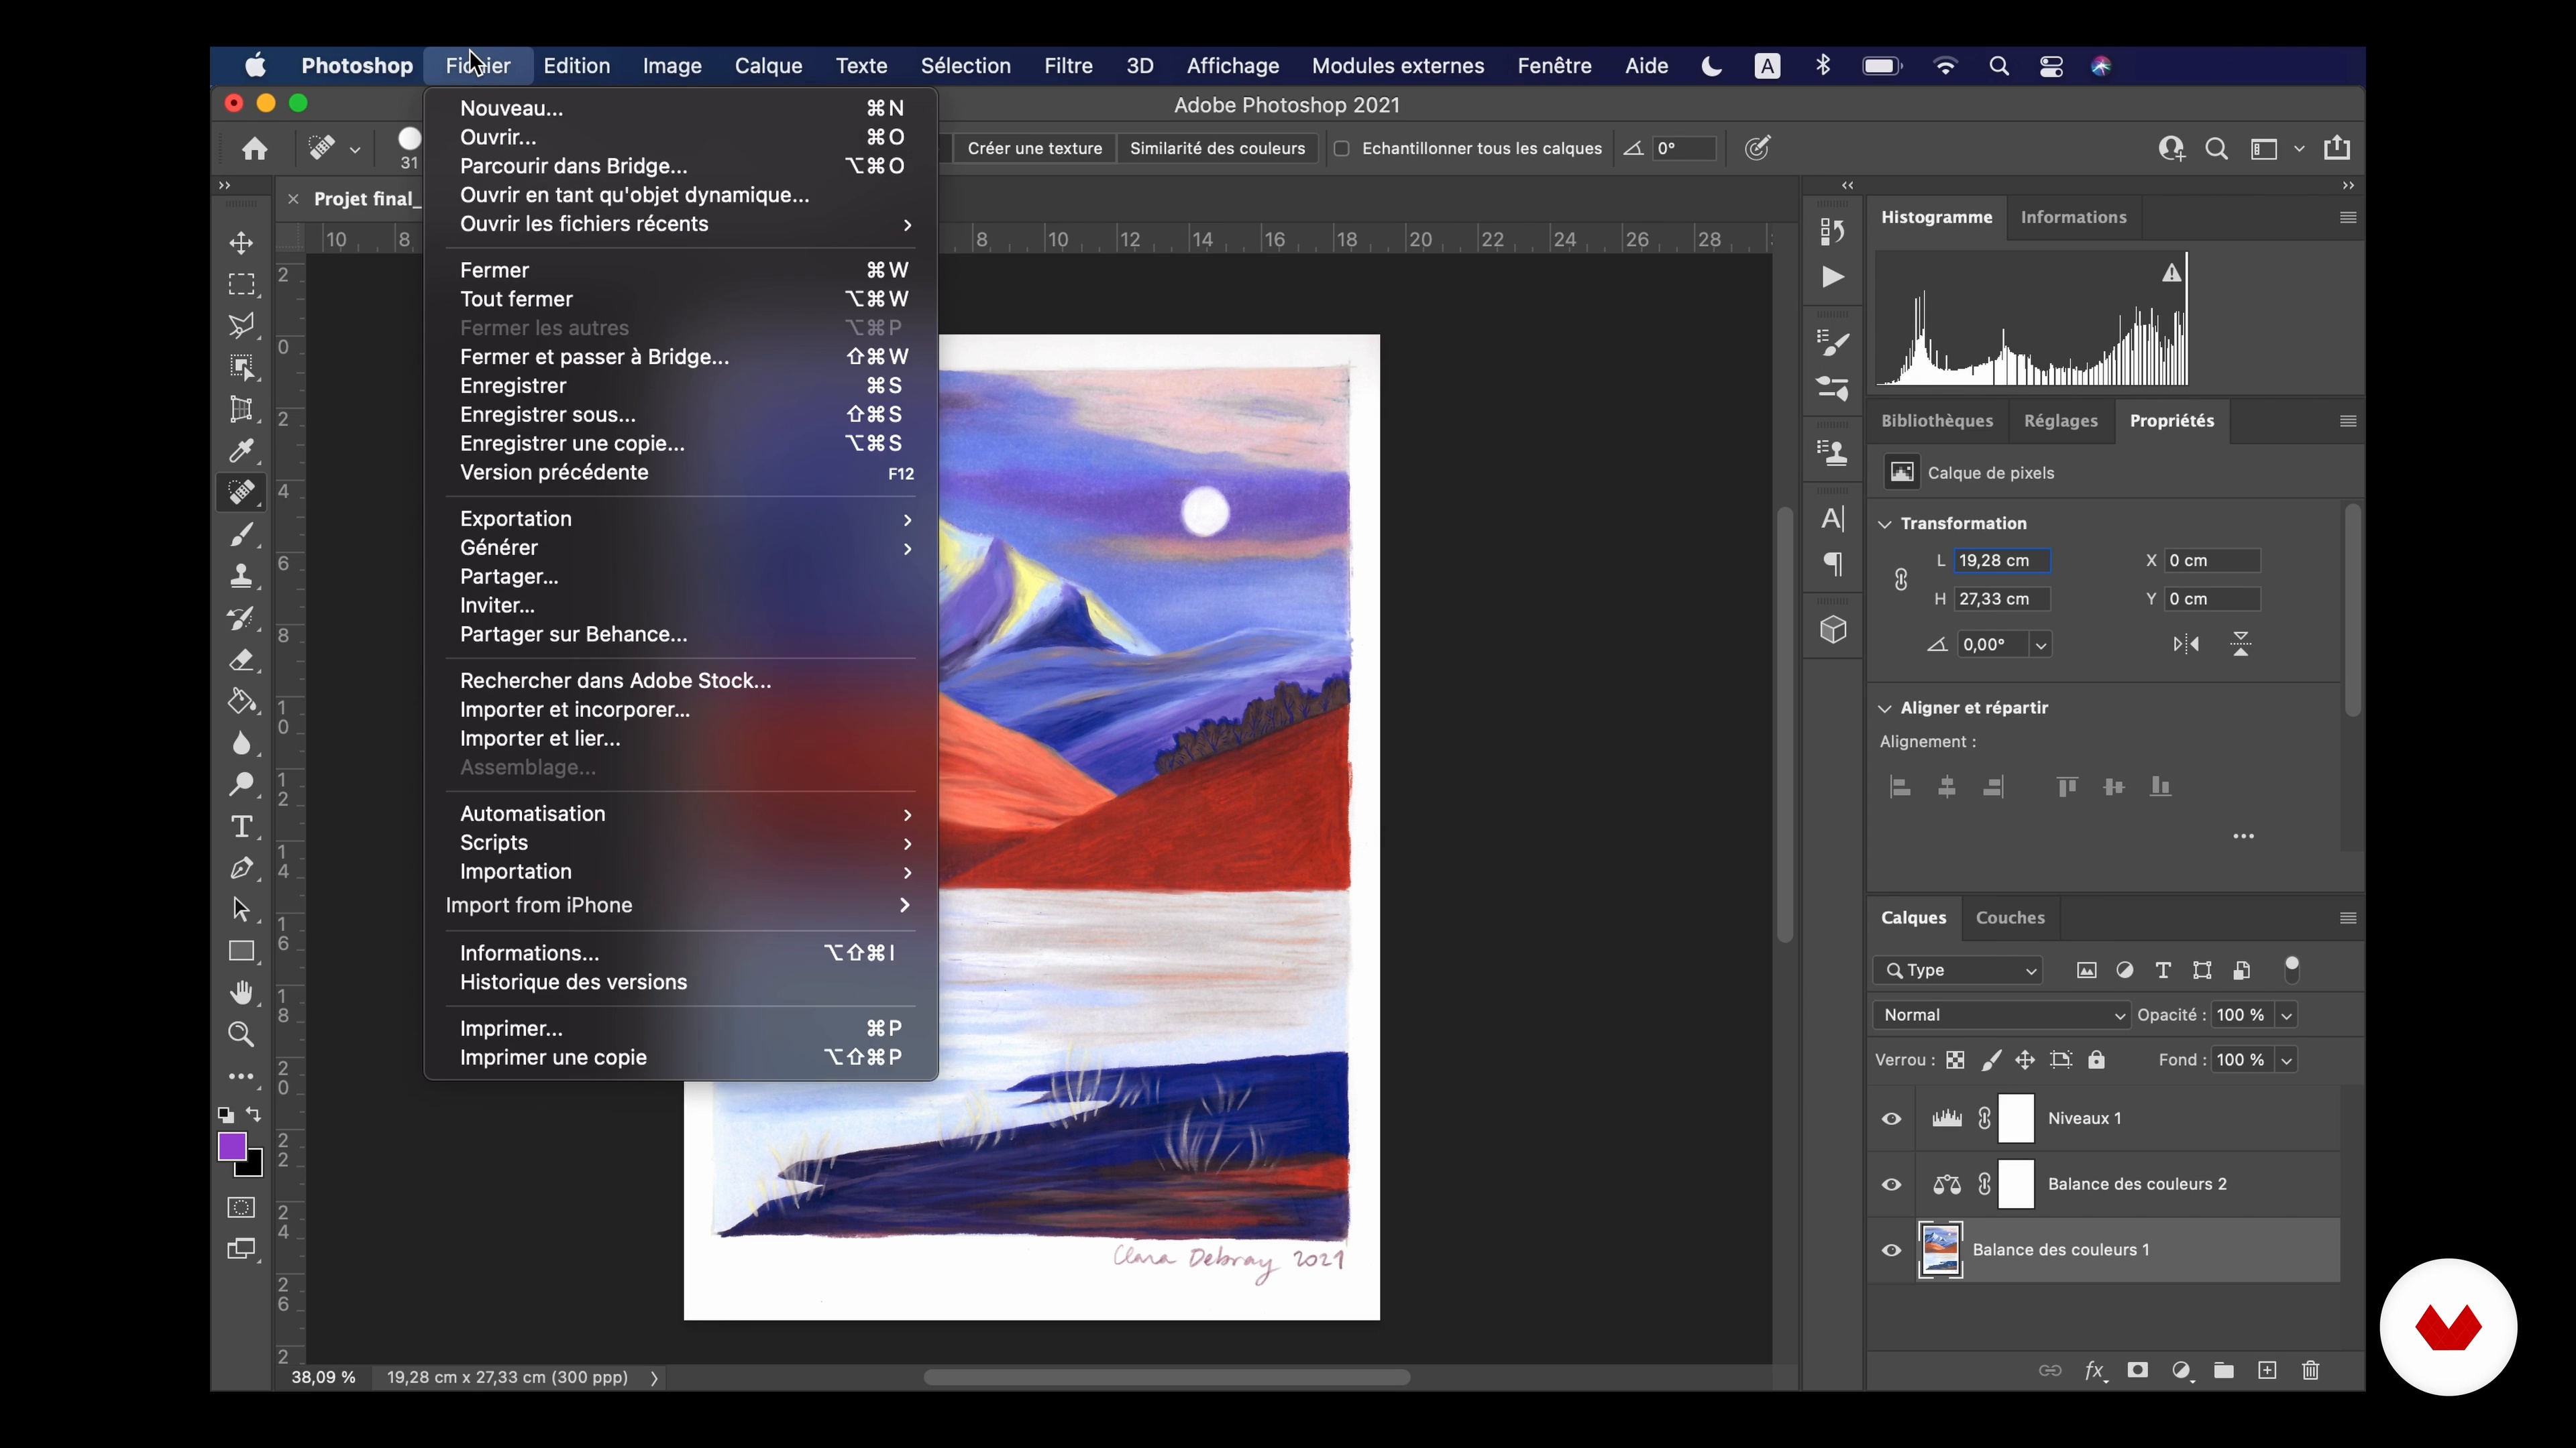The image size is (2576, 1448).
Task: Switch to the Informations panel tab
Action: (2073, 217)
